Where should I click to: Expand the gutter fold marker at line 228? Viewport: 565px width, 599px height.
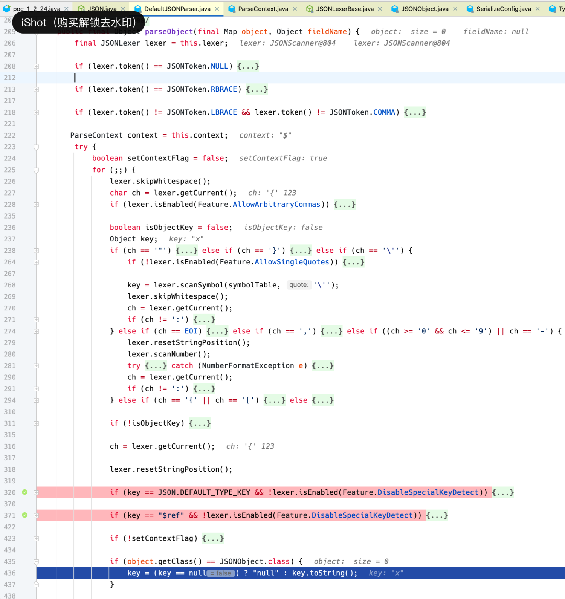coord(36,205)
